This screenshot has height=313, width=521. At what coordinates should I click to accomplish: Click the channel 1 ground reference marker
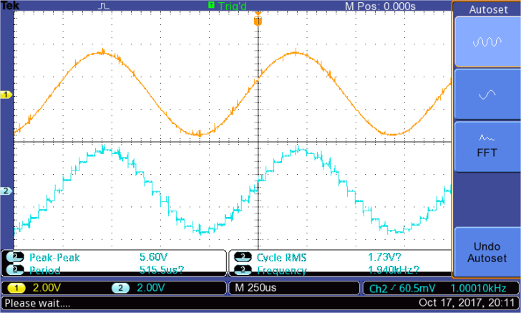[x=6, y=95]
